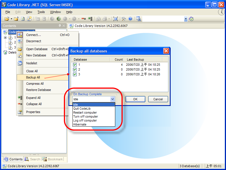This screenshot has width=226, height=170.
Task: Open the print options dropdown arrow
Action: coord(109,19)
